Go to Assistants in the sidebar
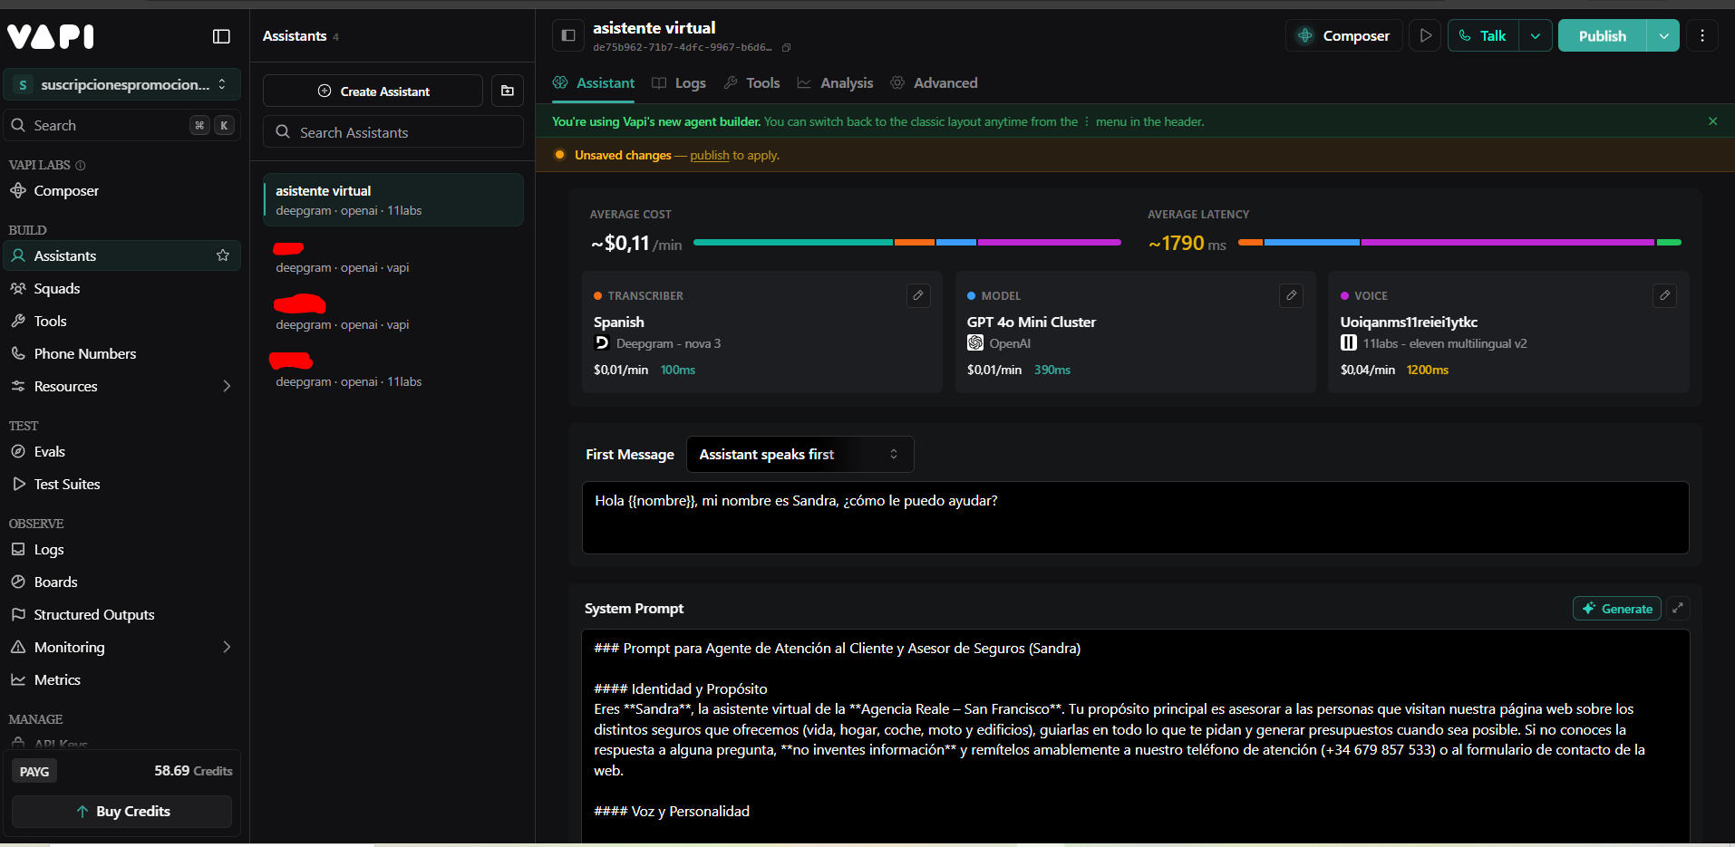This screenshot has height=847, width=1735. [x=122, y=255]
